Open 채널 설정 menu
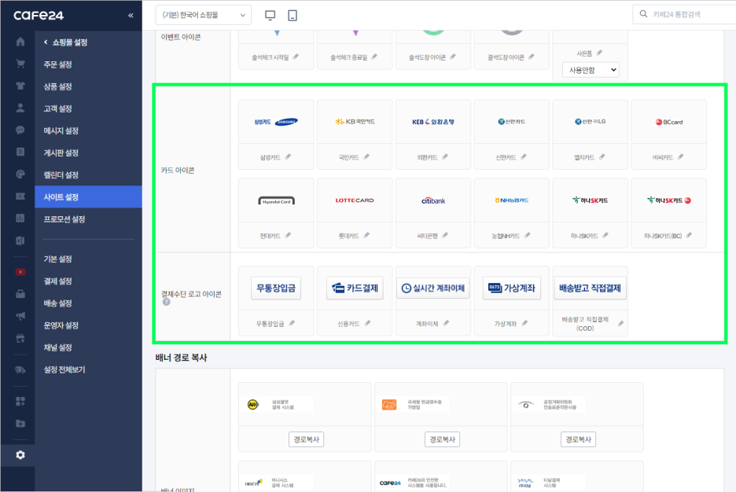The image size is (736, 492). pyautogui.click(x=57, y=347)
